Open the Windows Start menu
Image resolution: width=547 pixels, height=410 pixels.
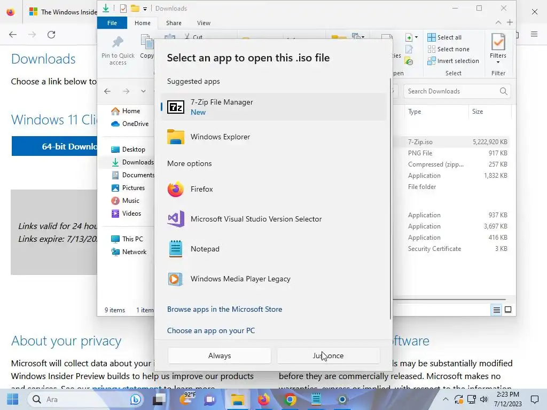pos(13,399)
